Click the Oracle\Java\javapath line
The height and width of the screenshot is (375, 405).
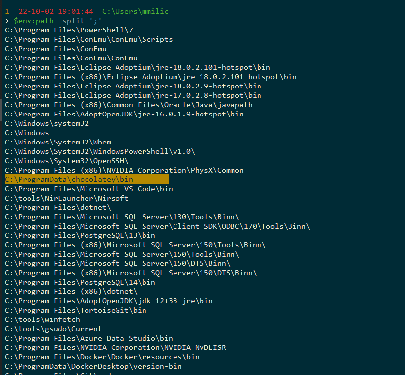pyautogui.click(x=129, y=105)
